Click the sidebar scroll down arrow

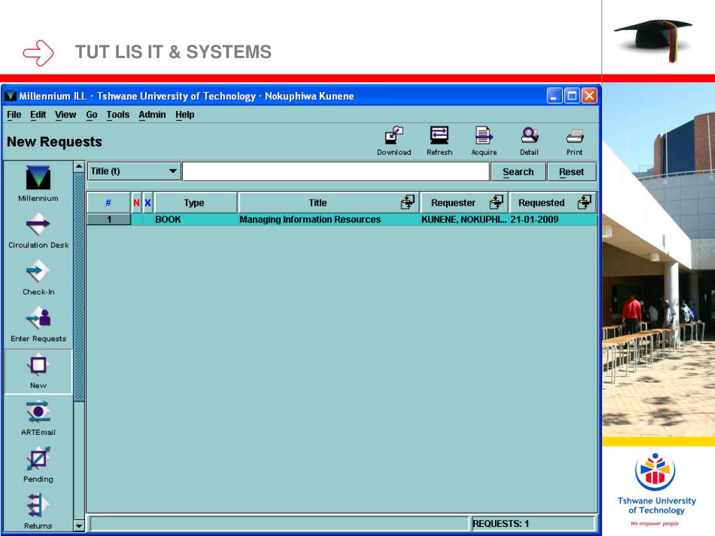click(x=79, y=526)
